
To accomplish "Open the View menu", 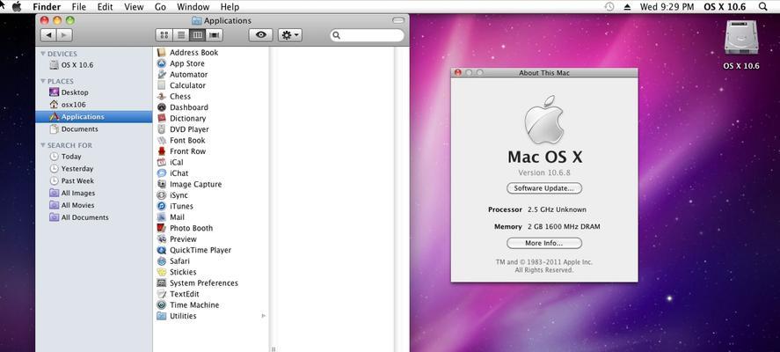I will pos(134,7).
